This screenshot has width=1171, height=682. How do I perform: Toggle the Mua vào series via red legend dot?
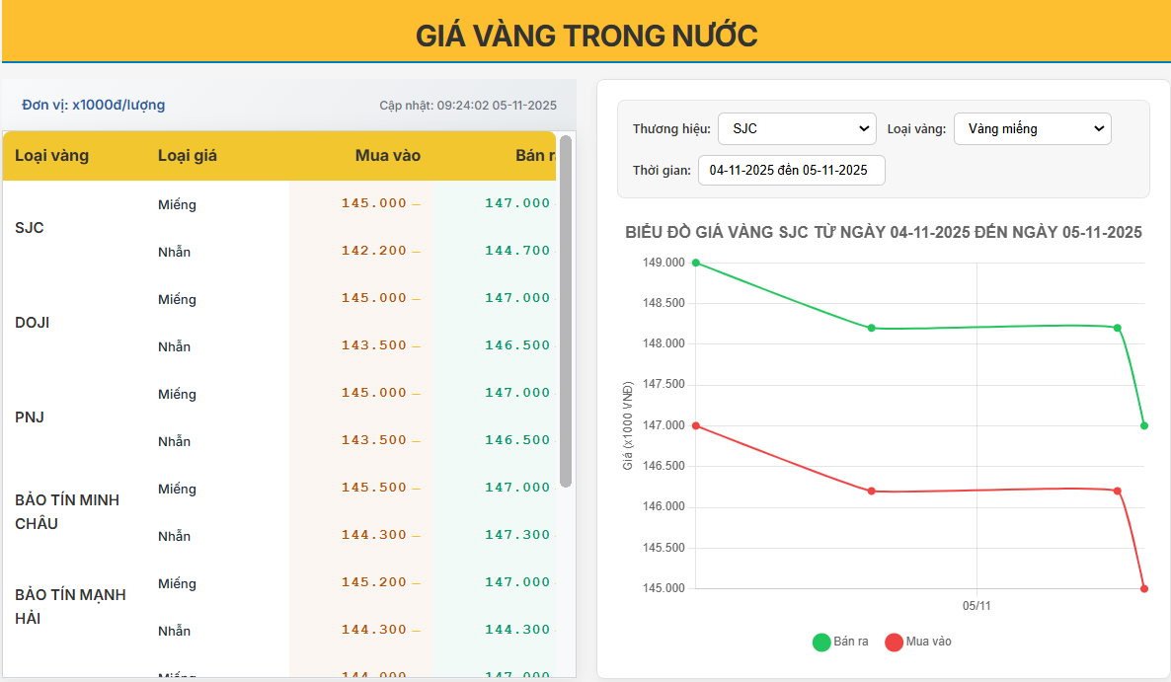pyautogui.click(x=895, y=642)
